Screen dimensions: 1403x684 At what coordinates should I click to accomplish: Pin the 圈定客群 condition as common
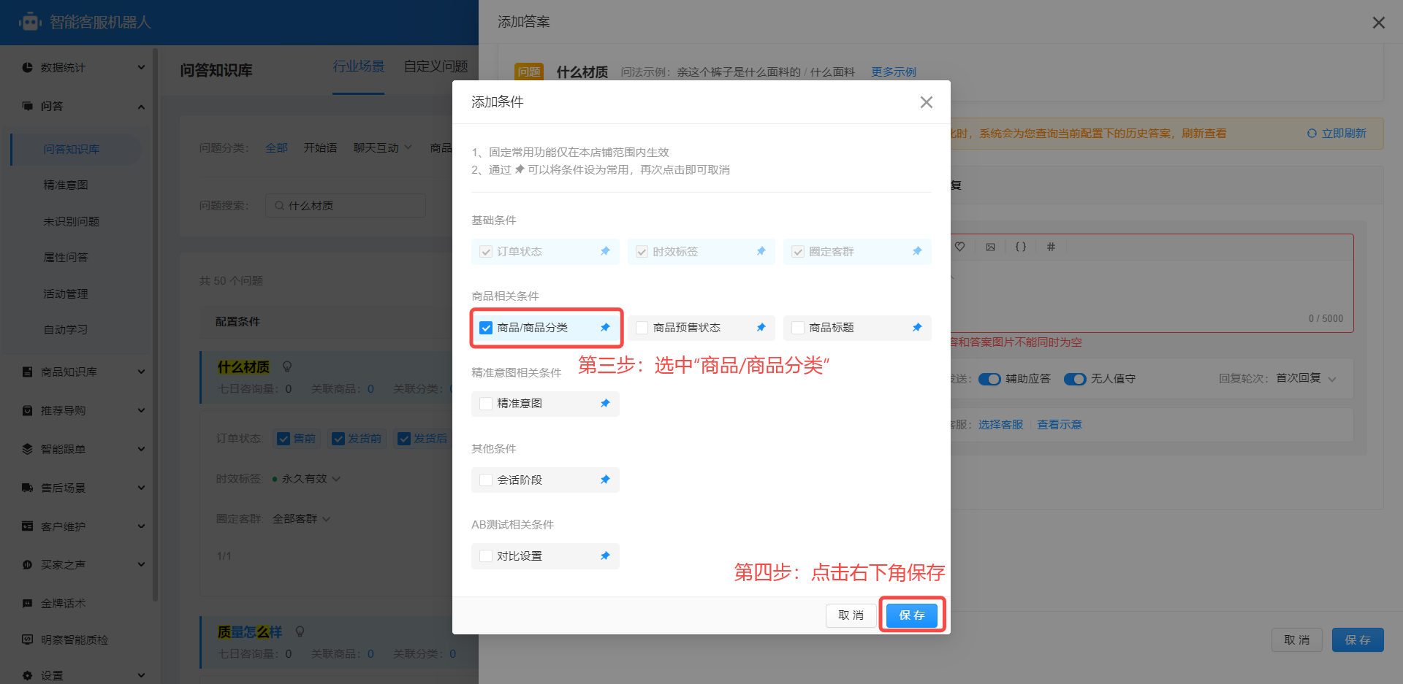click(917, 251)
